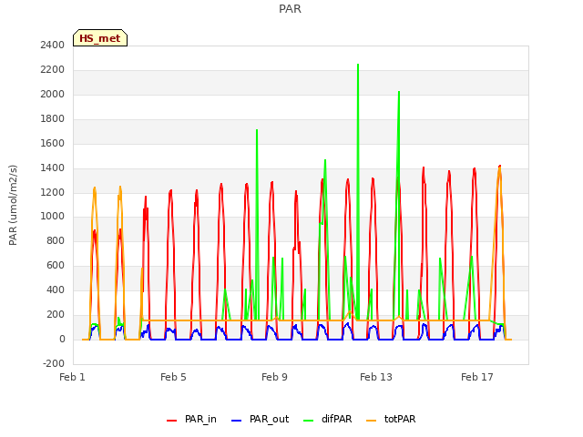583x437 pixels.
Task: Click the PAR (umol/m2/s) axis title
Action: click(x=13, y=205)
